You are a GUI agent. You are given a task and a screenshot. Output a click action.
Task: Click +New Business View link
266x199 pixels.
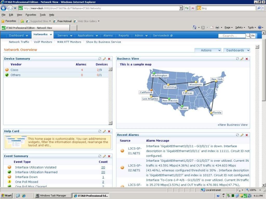pyautogui.click(x=232, y=125)
